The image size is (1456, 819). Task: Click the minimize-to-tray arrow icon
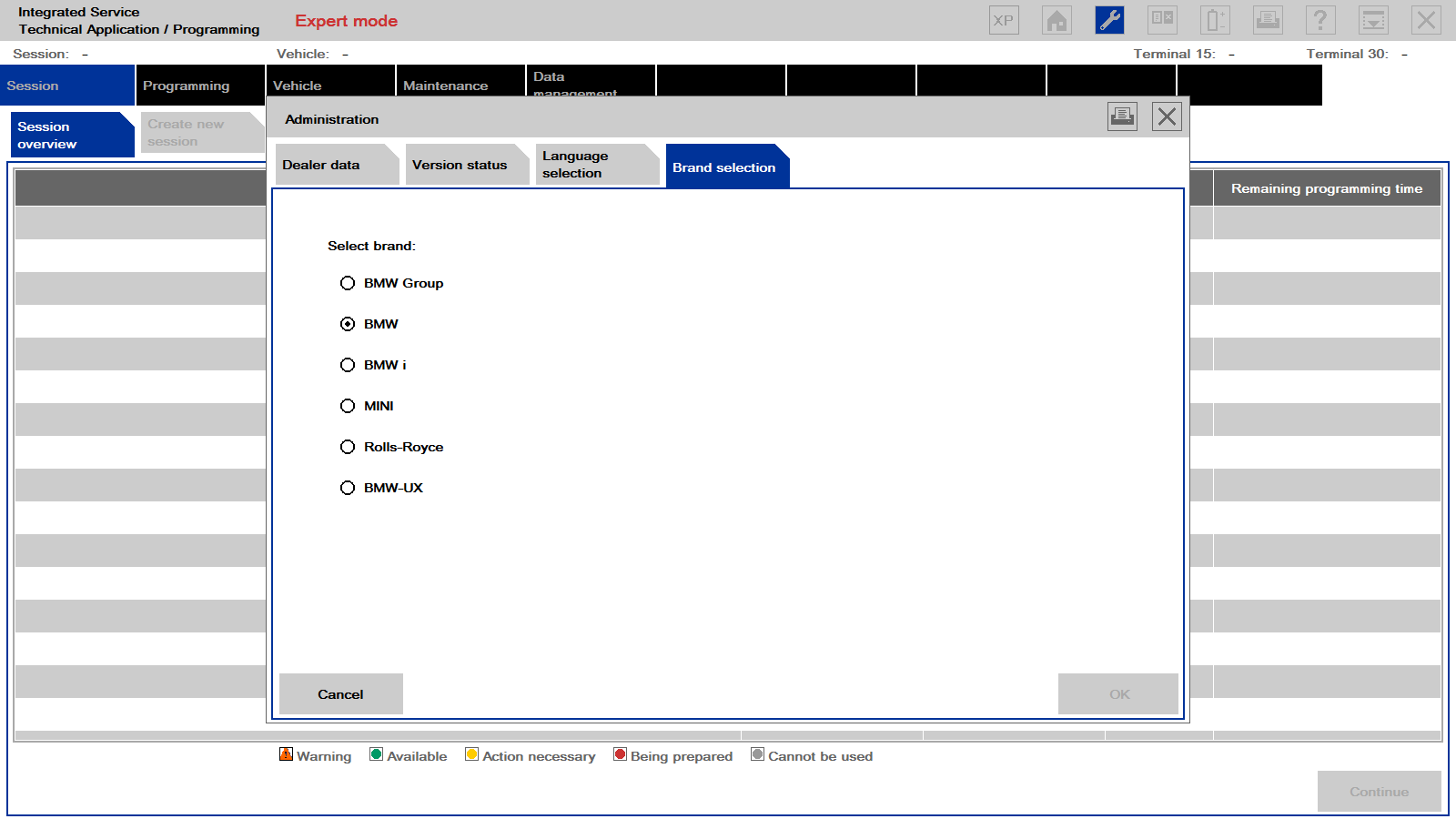(x=1373, y=20)
